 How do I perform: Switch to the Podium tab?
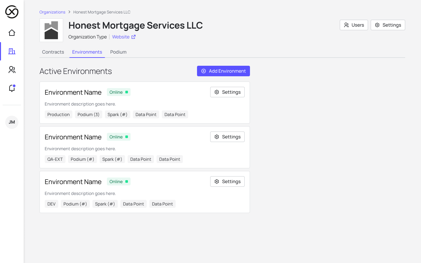(x=118, y=52)
